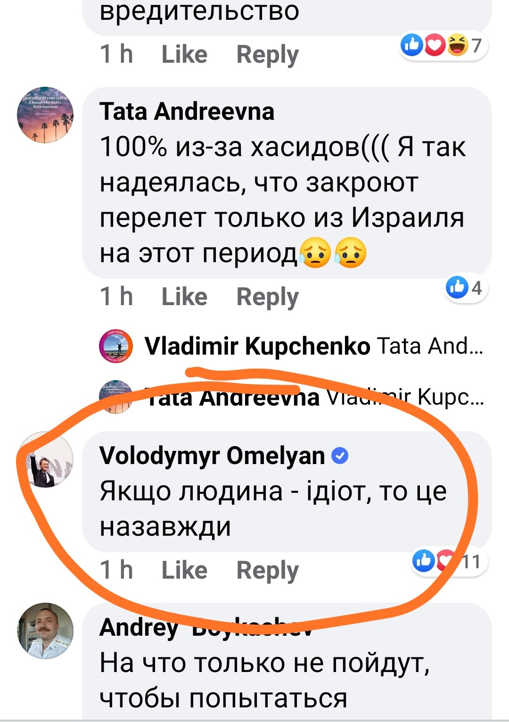The width and height of the screenshot is (509, 722).
Task: Like Volodymyr Omelyan's comment
Action: pos(184,570)
